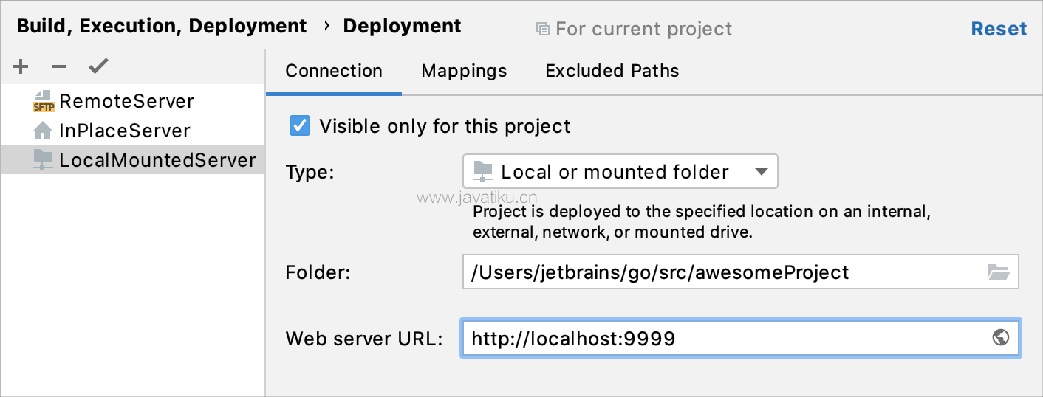Viewport: 1043px width, 397px height.
Task: Browse for folder using the folder icon
Action: [999, 272]
